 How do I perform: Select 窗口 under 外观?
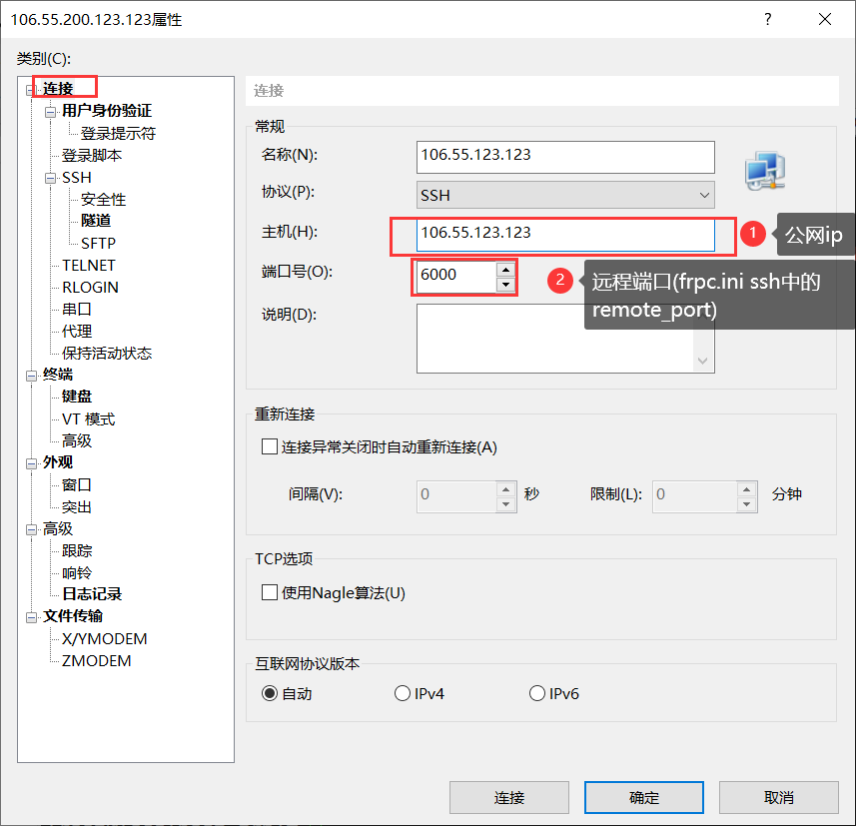click(x=77, y=484)
